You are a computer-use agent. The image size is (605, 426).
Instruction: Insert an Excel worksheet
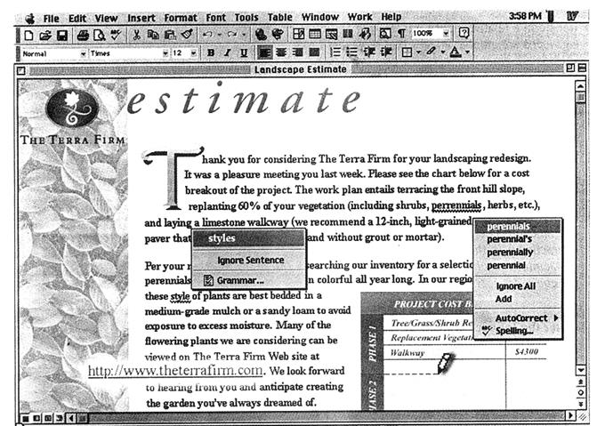coord(332,35)
